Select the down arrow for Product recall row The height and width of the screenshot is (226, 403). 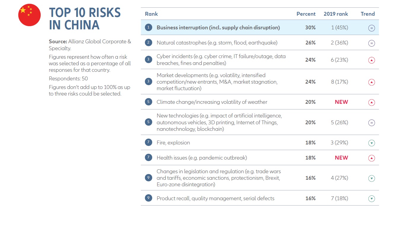372,199
